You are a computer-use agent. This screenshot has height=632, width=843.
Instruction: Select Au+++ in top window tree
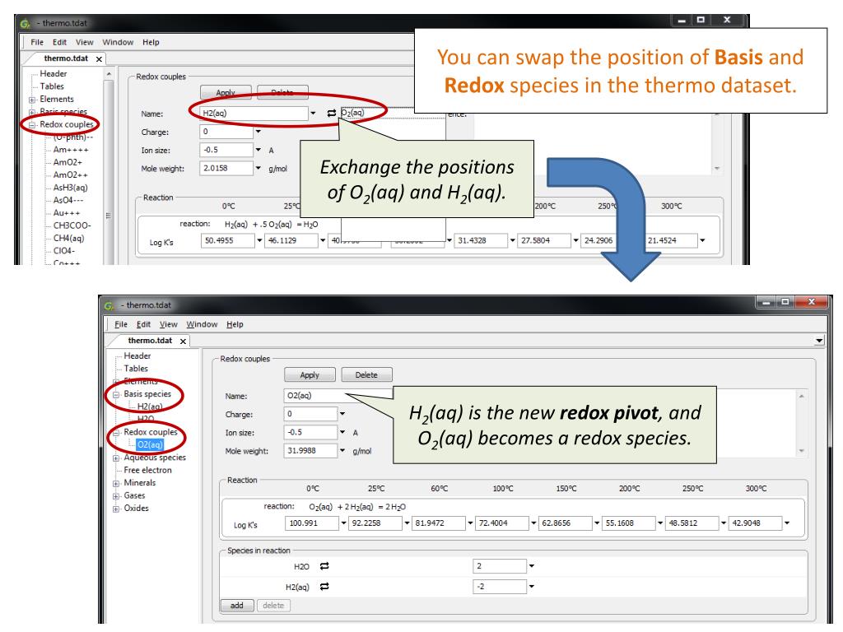[67, 213]
